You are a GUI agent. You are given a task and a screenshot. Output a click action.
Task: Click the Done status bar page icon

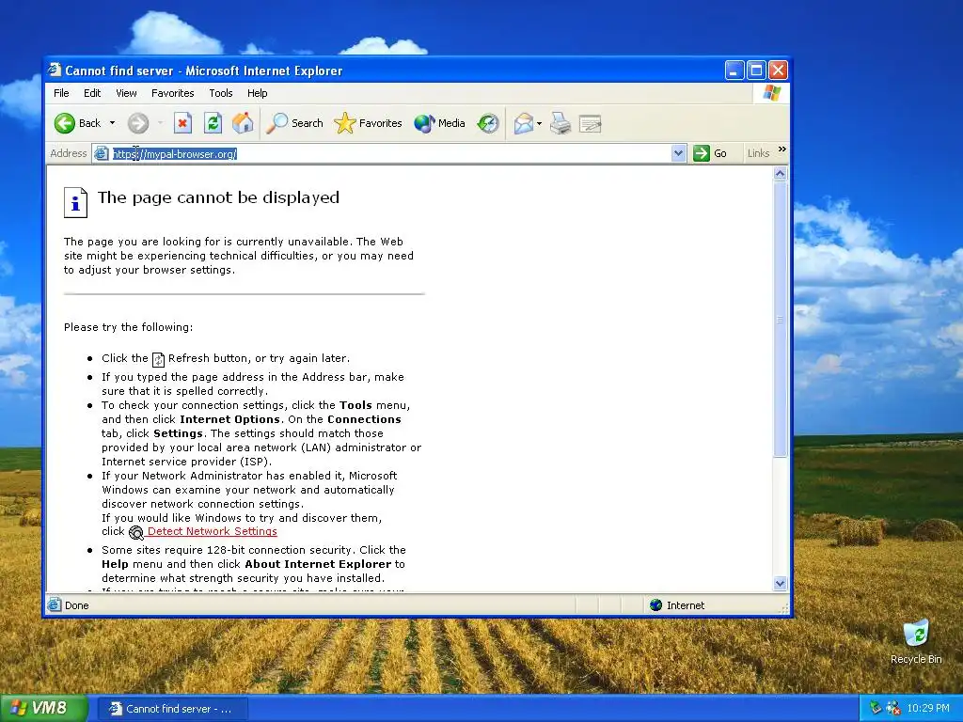coord(55,605)
